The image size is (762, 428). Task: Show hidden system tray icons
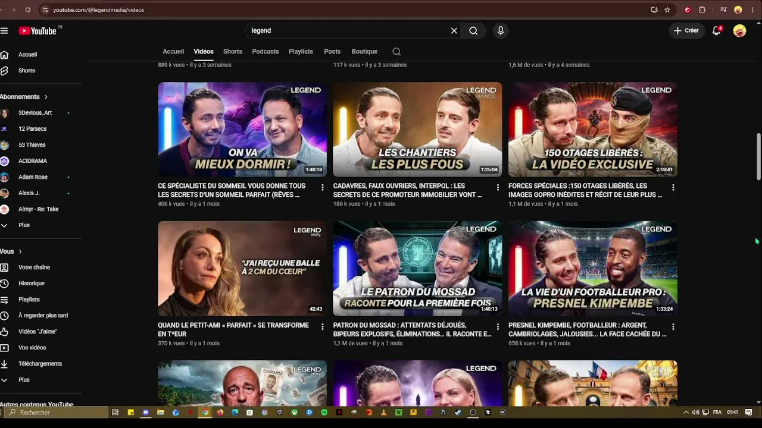686,412
